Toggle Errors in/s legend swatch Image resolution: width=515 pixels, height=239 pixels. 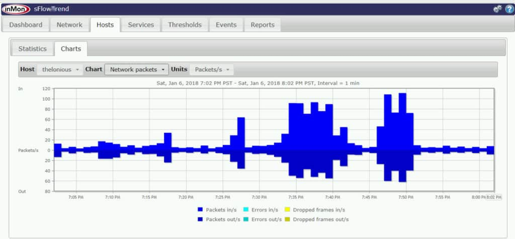(246, 210)
